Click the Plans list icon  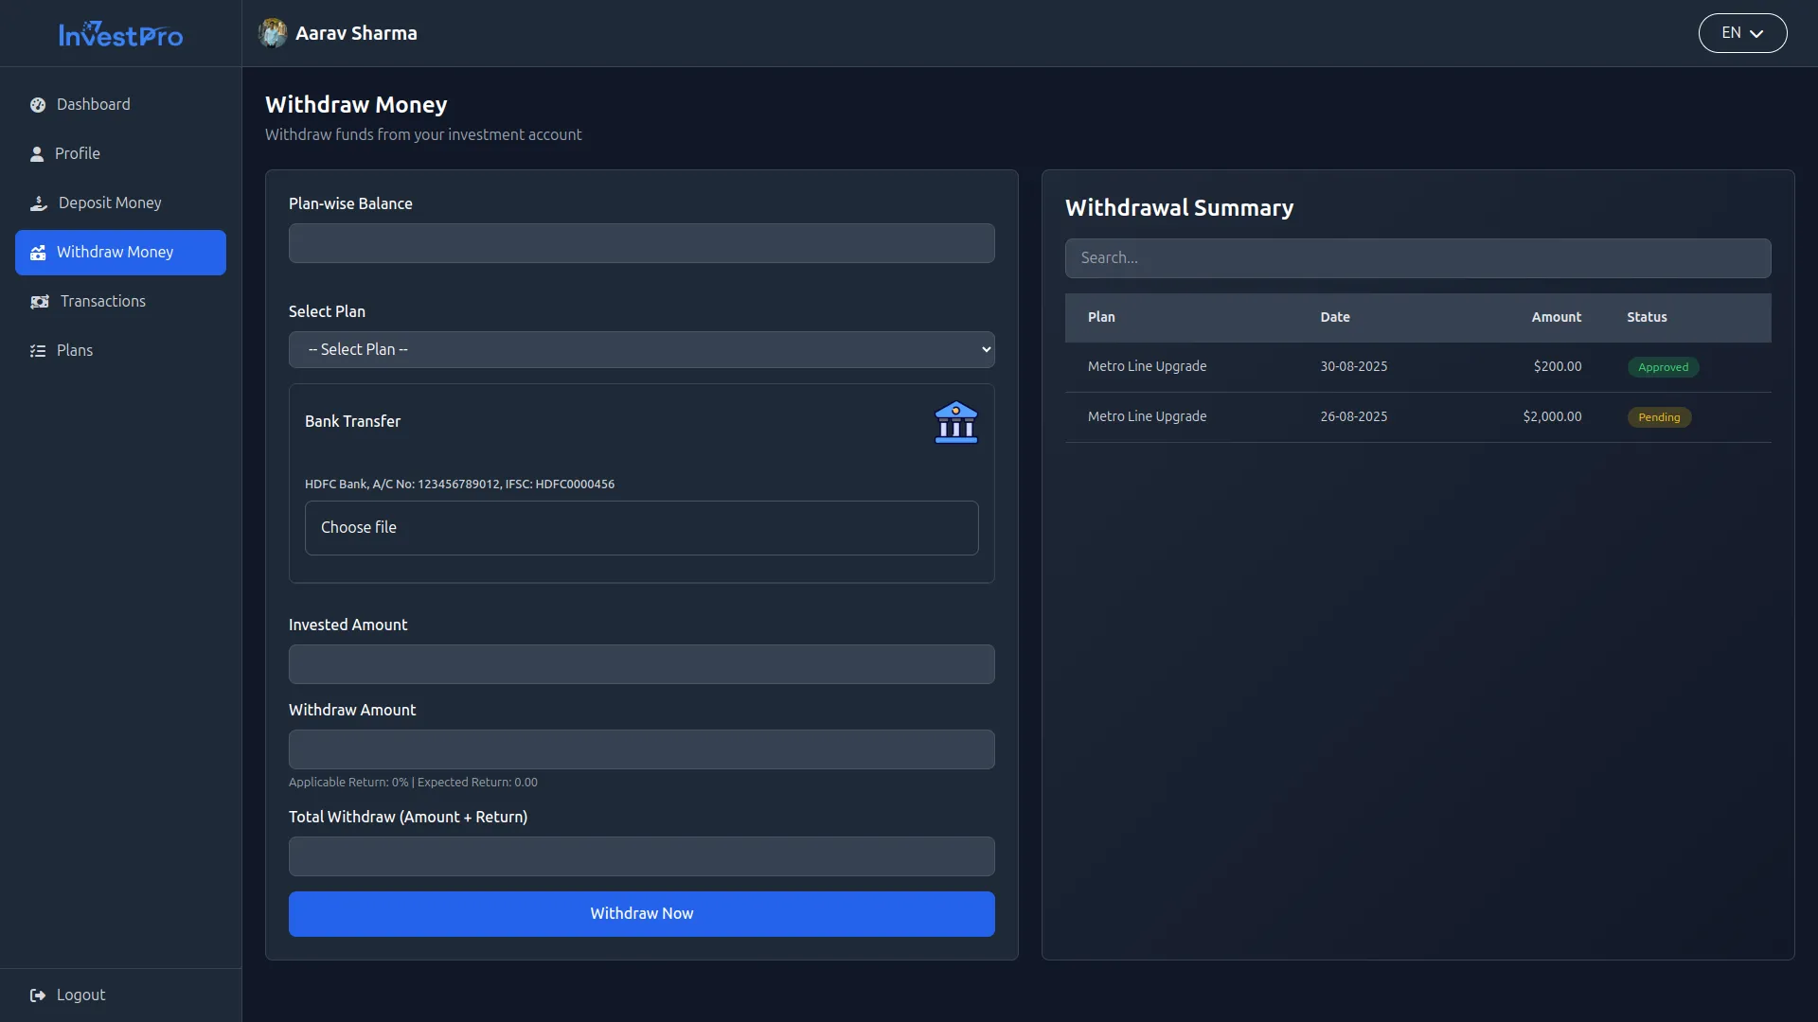pos(38,351)
